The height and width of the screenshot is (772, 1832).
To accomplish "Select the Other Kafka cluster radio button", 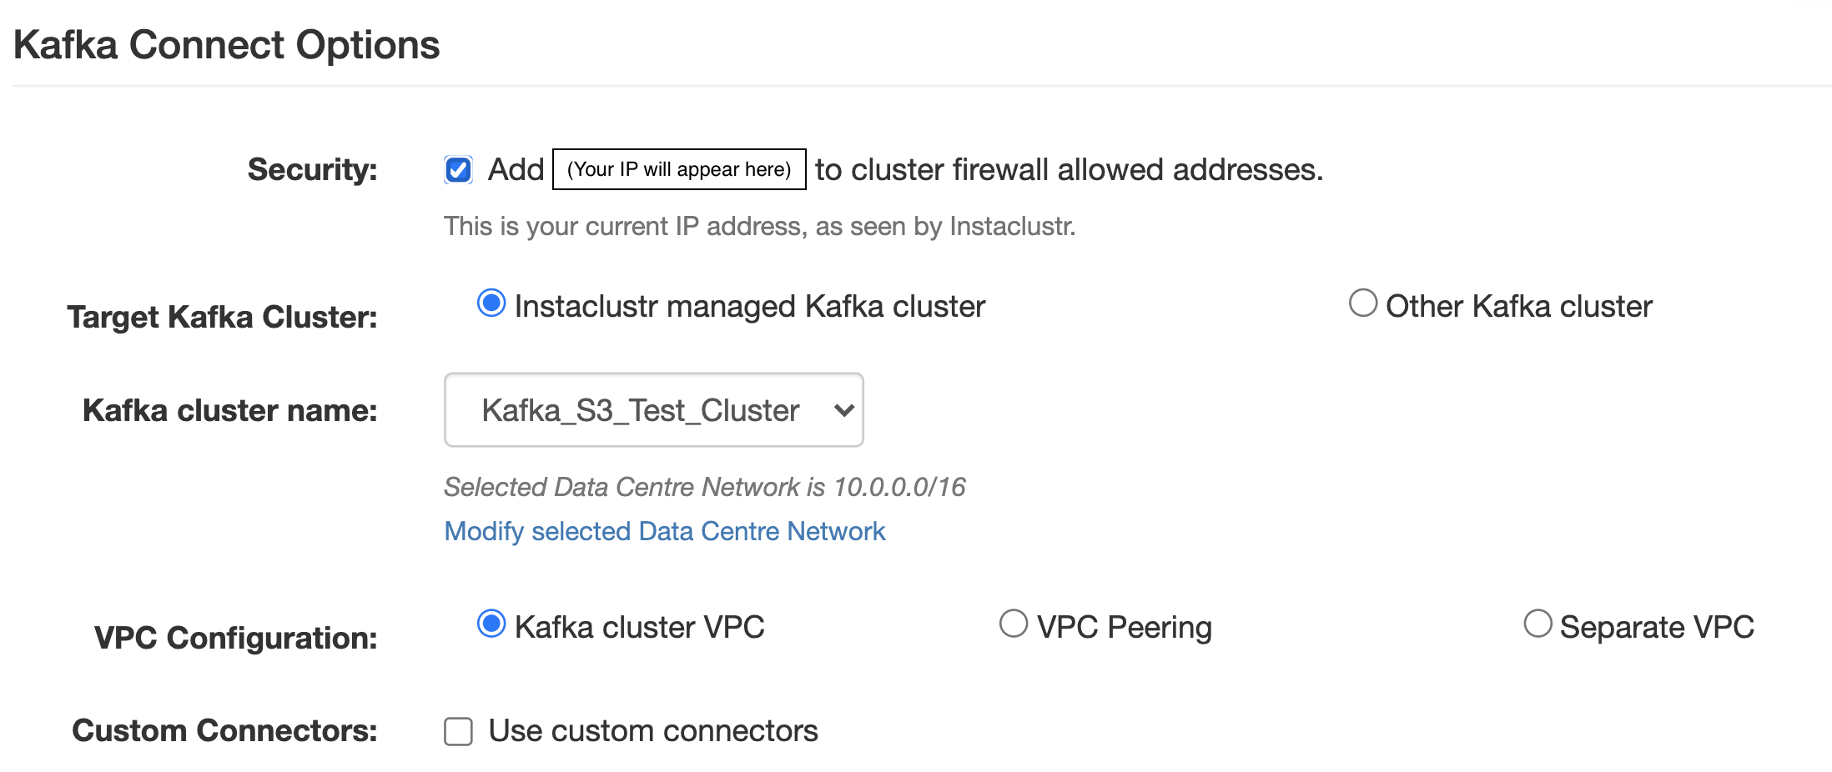I will [1362, 303].
